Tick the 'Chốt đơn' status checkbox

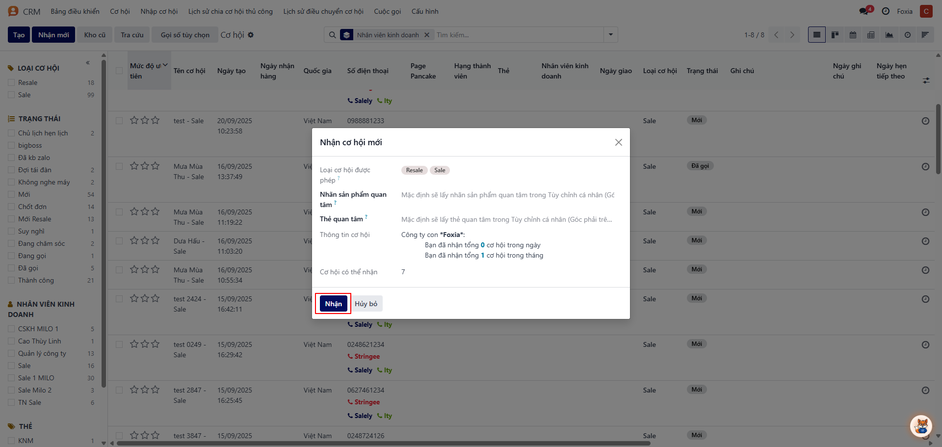(11, 207)
